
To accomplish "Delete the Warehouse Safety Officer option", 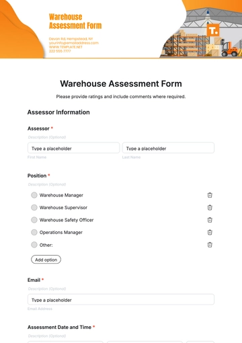I will tap(210, 220).
